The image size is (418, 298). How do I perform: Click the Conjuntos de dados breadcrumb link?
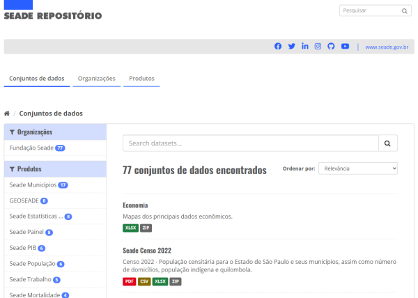[x=51, y=113]
